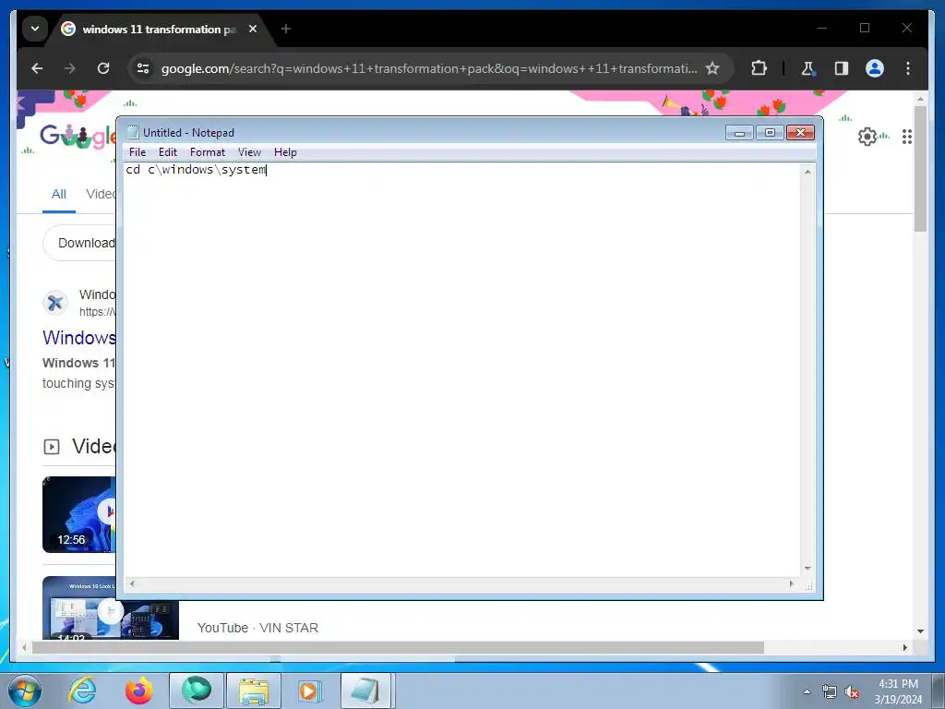945x709 pixels.
Task: Open the Notepad Help menu
Action: coord(285,152)
